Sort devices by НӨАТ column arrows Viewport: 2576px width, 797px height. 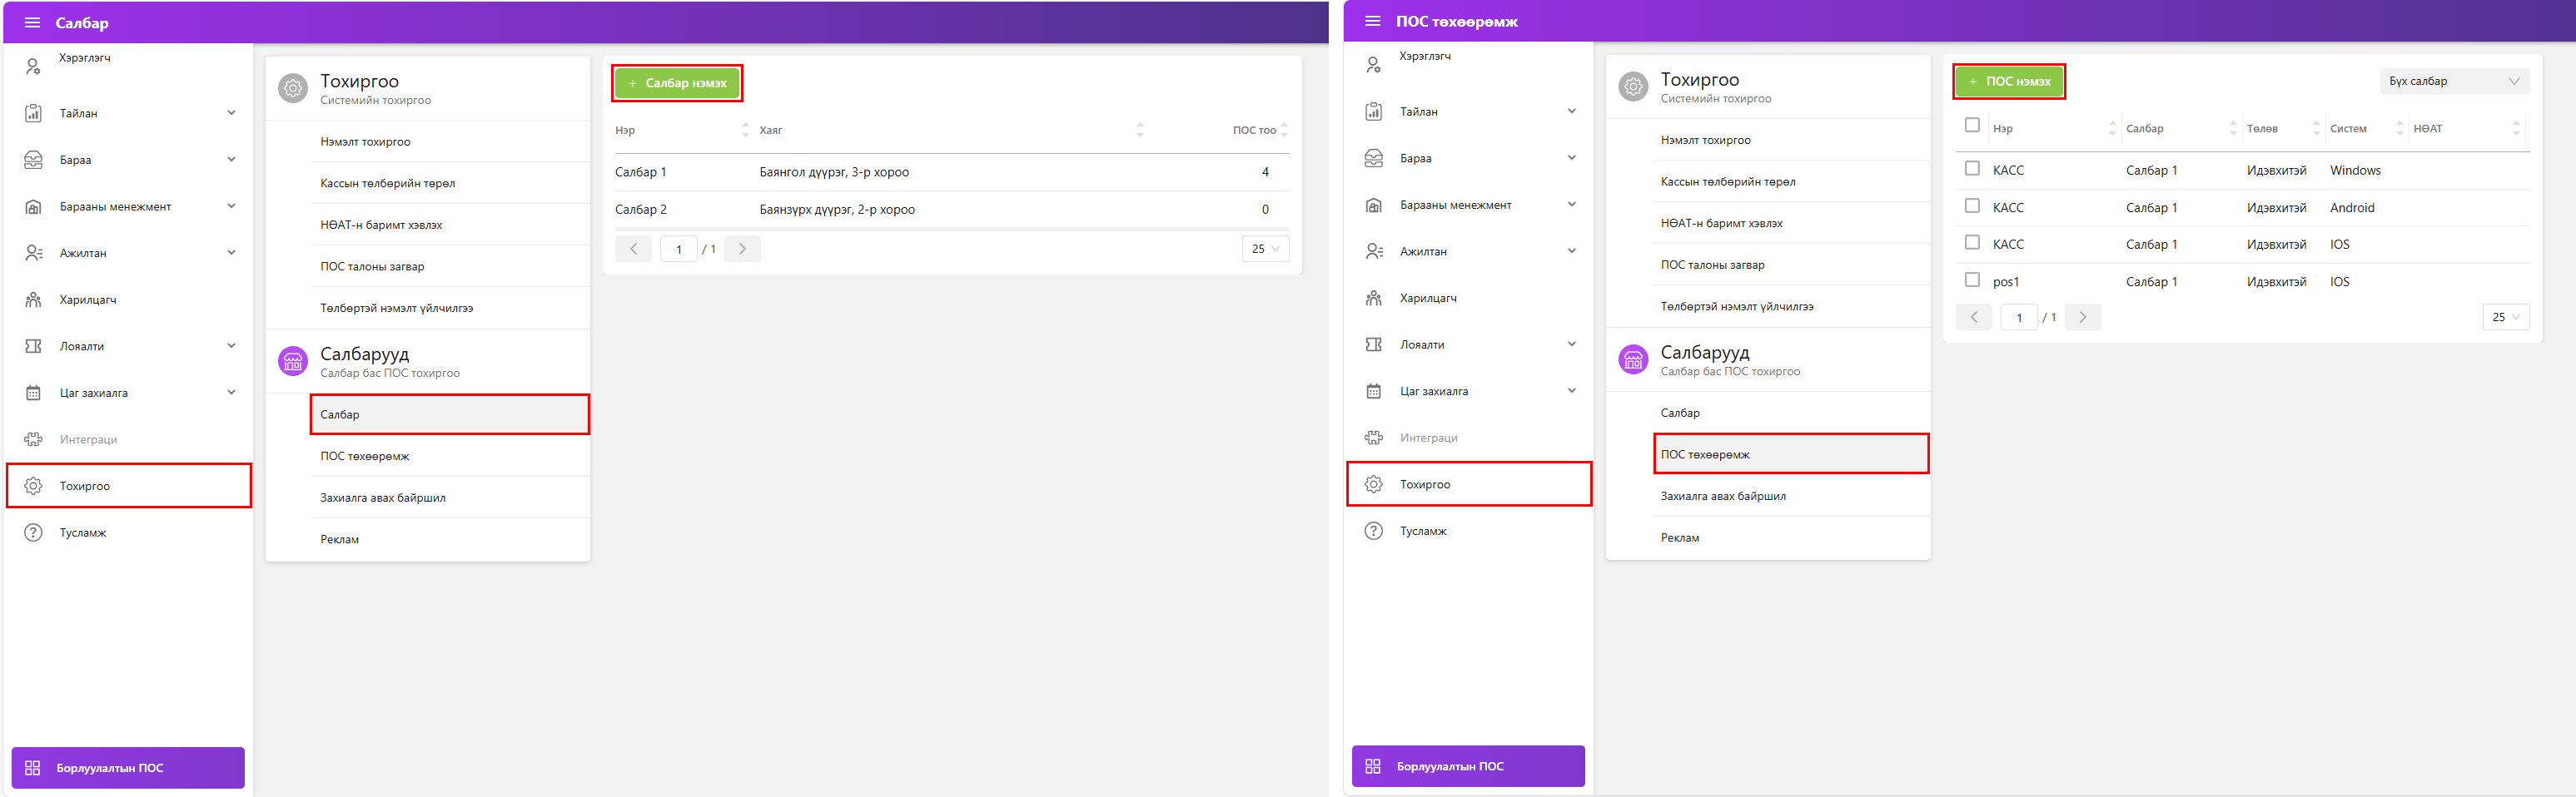pos(2516,129)
